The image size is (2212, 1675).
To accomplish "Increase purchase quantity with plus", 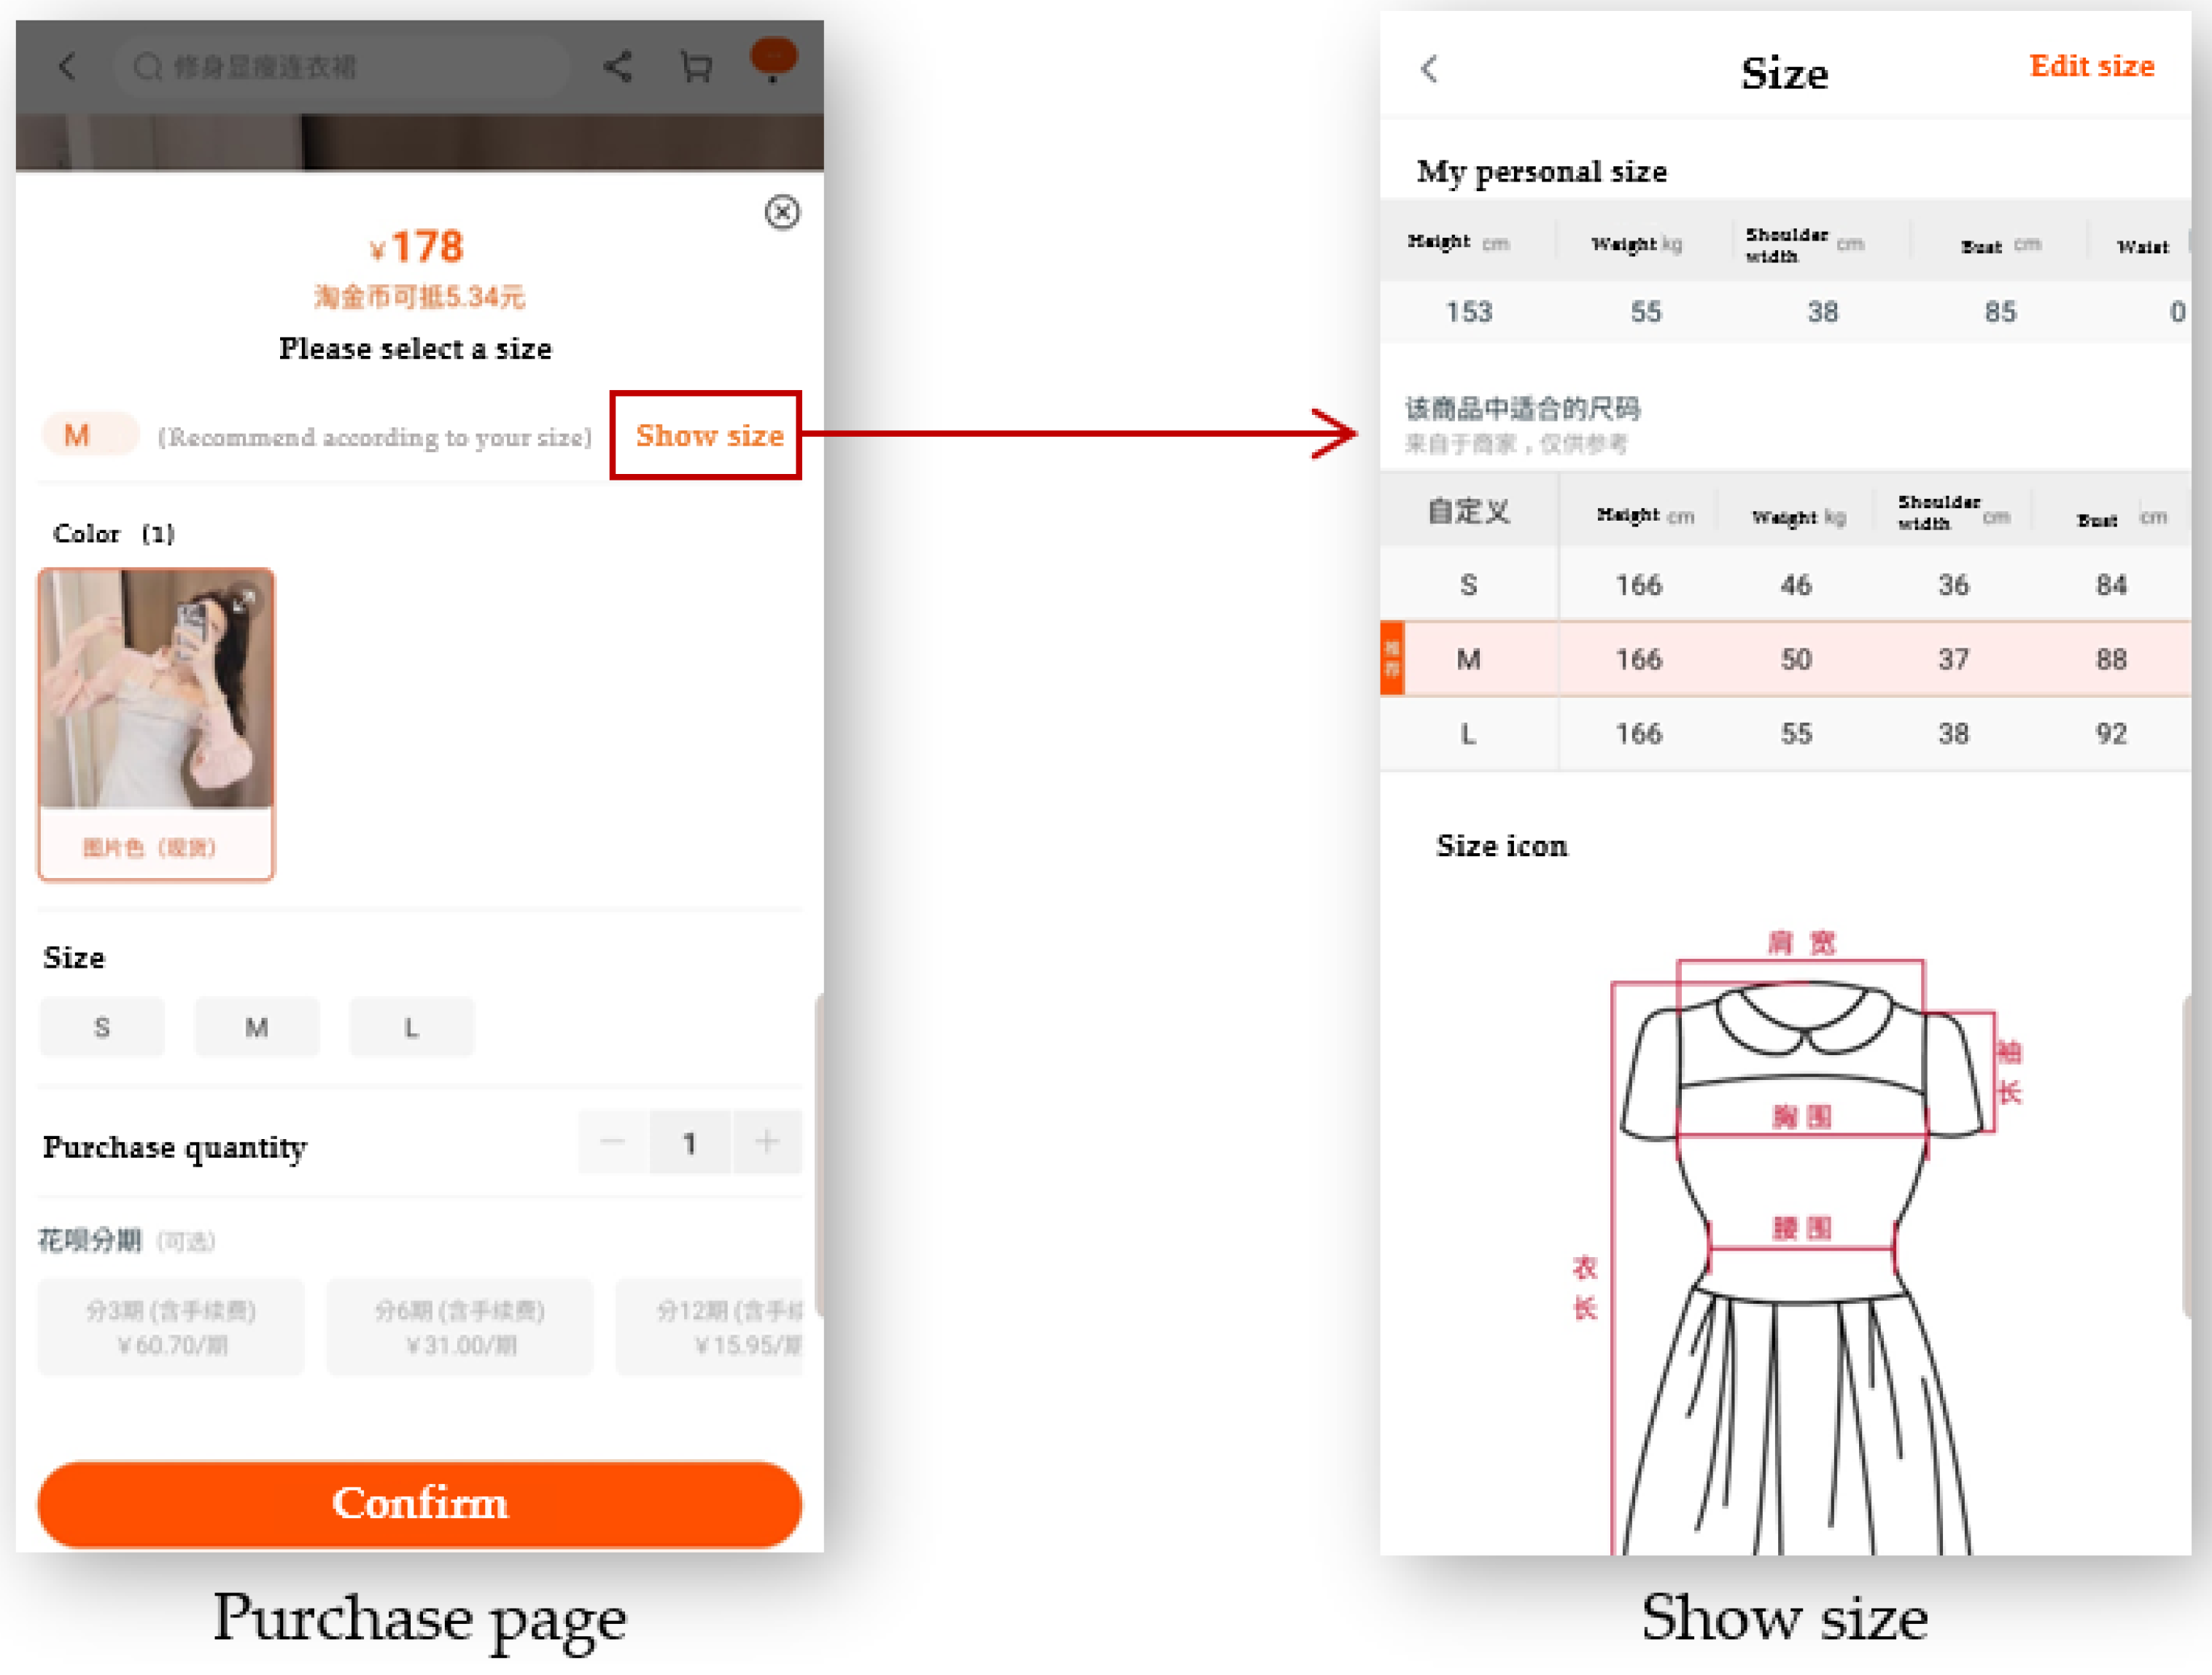I will point(767,1142).
